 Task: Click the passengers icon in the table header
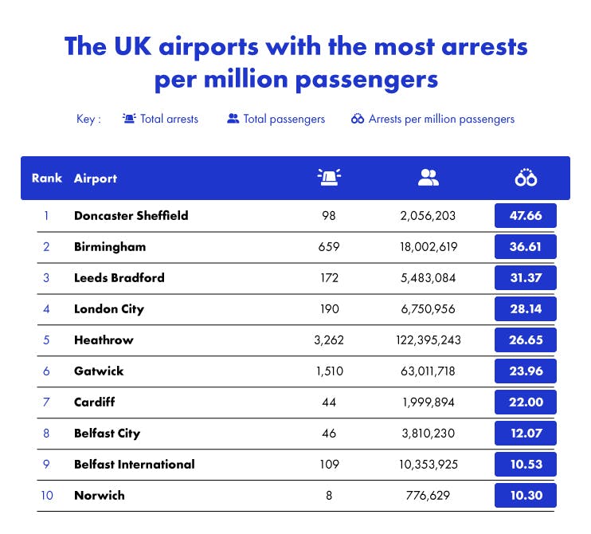tap(429, 178)
